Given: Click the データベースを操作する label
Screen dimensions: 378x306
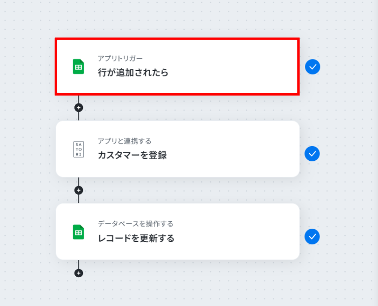Looking at the screenshot, I should [135, 224].
